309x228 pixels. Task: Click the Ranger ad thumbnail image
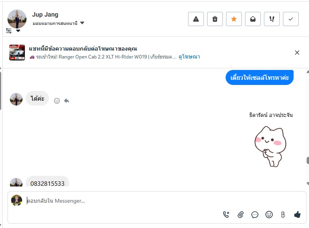point(17,53)
